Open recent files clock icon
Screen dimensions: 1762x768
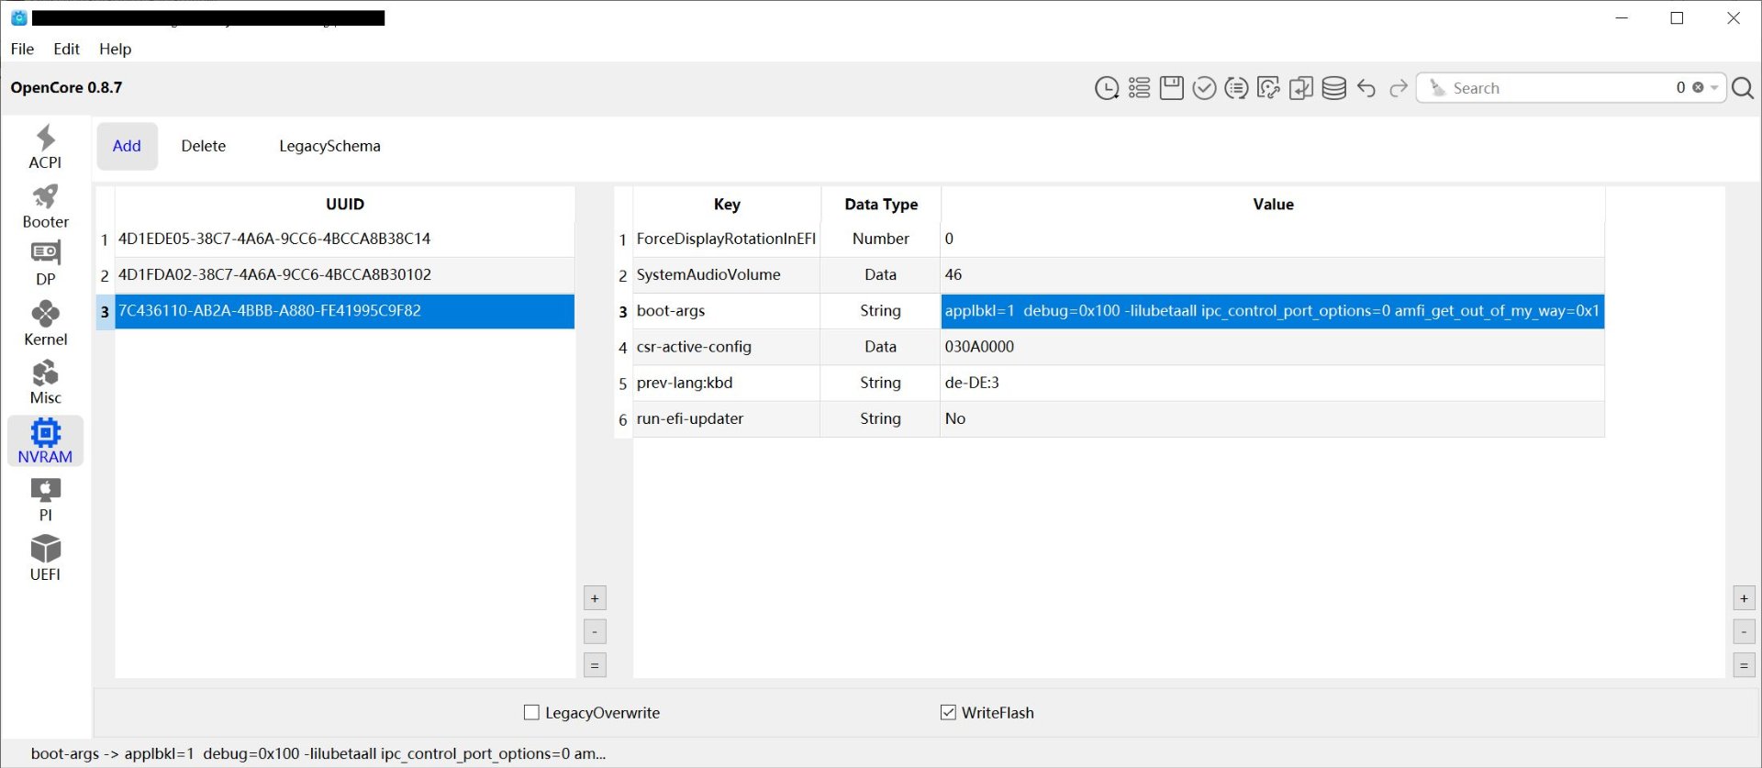(x=1107, y=88)
